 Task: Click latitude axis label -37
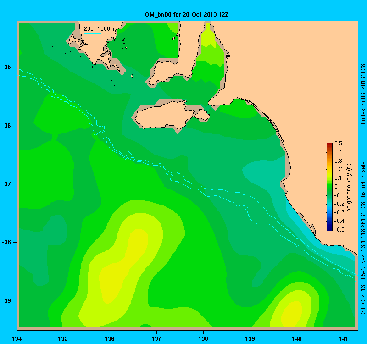point(6,184)
